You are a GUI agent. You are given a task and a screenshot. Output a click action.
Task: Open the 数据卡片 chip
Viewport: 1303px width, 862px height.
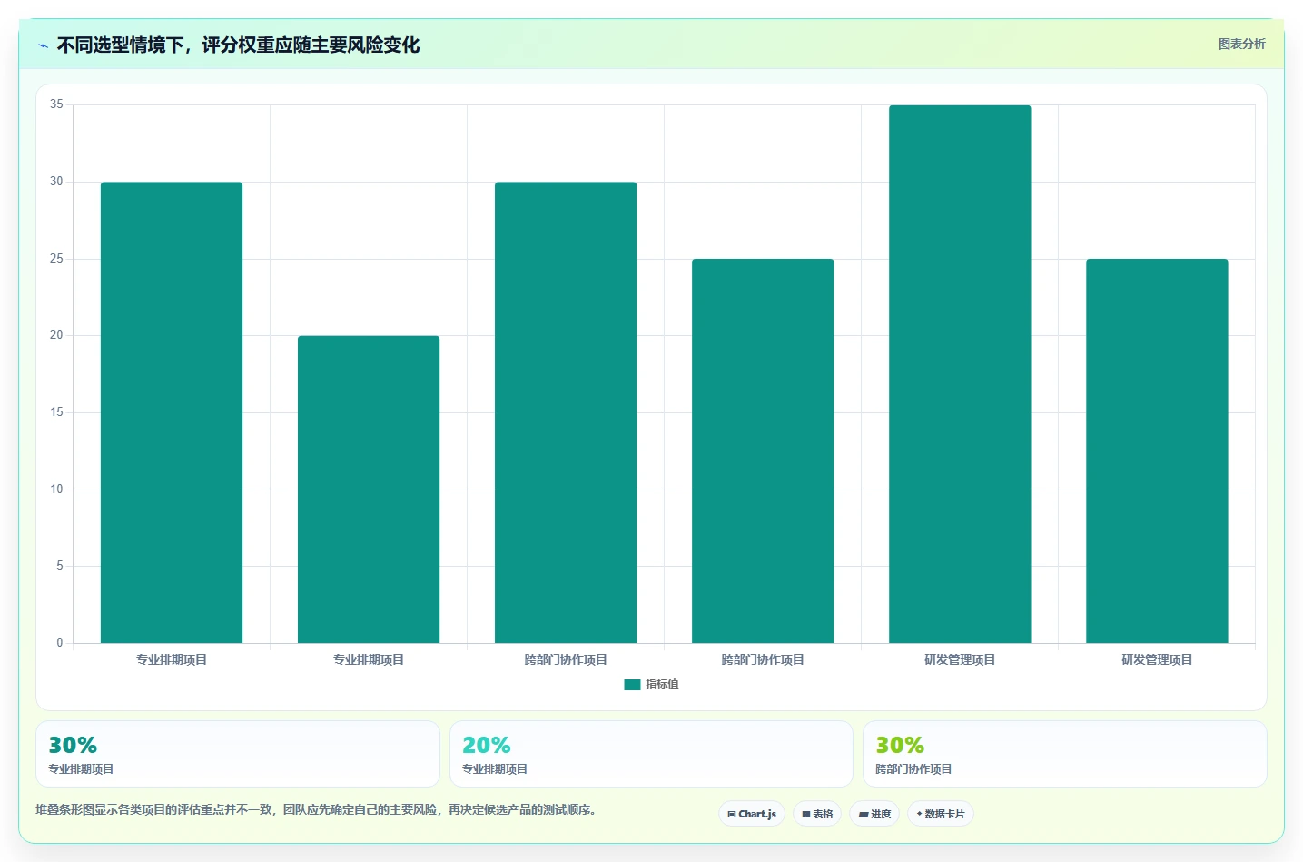pos(941,814)
